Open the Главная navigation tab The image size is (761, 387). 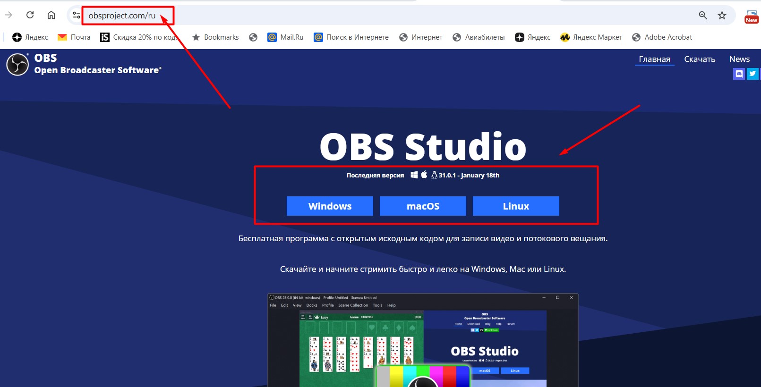[x=654, y=59]
